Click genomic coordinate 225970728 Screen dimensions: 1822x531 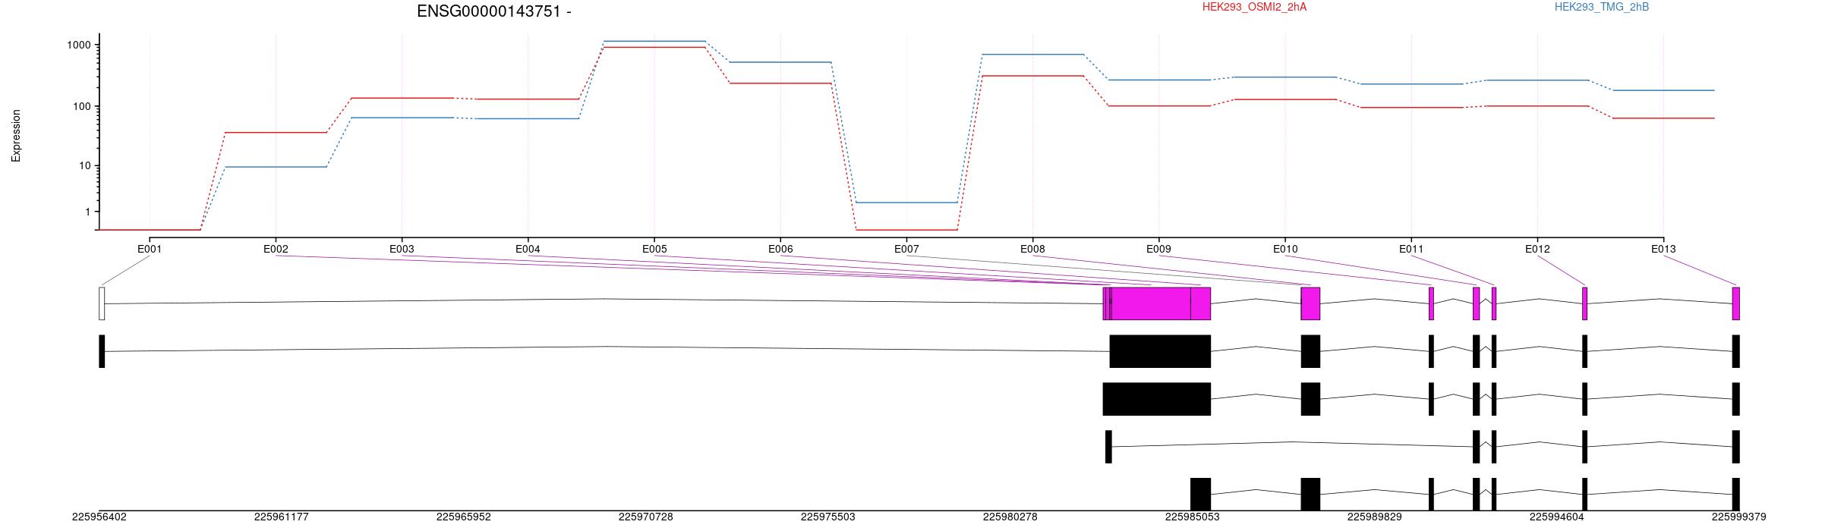tap(646, 517)
